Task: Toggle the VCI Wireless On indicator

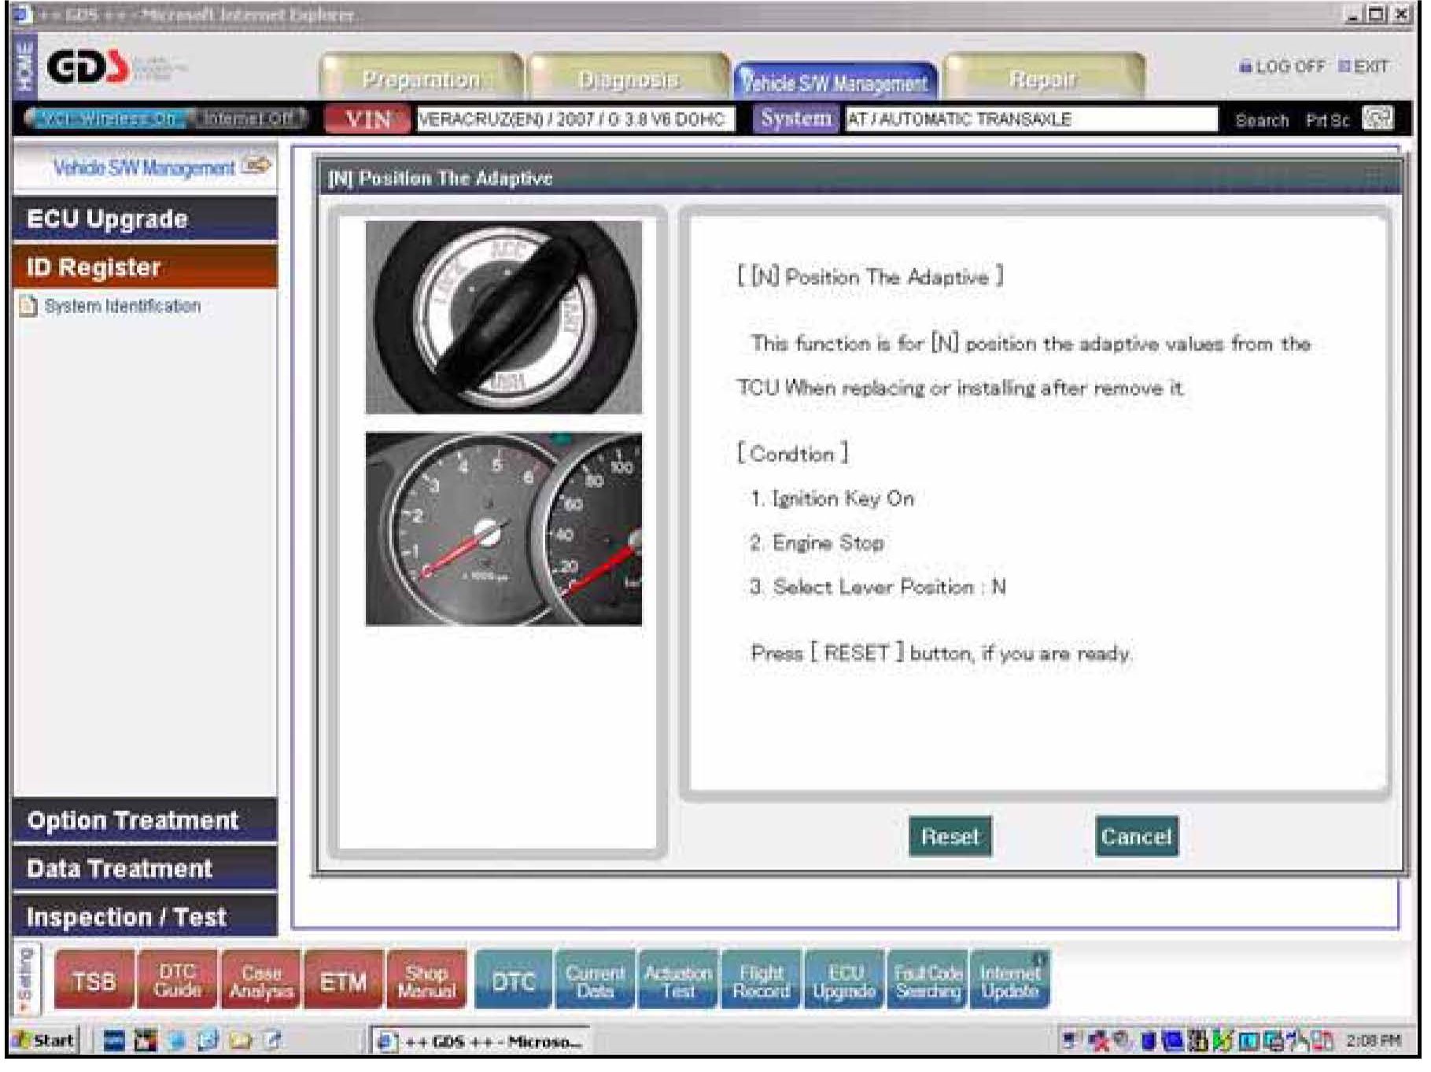Action: (x=109, y=119)
